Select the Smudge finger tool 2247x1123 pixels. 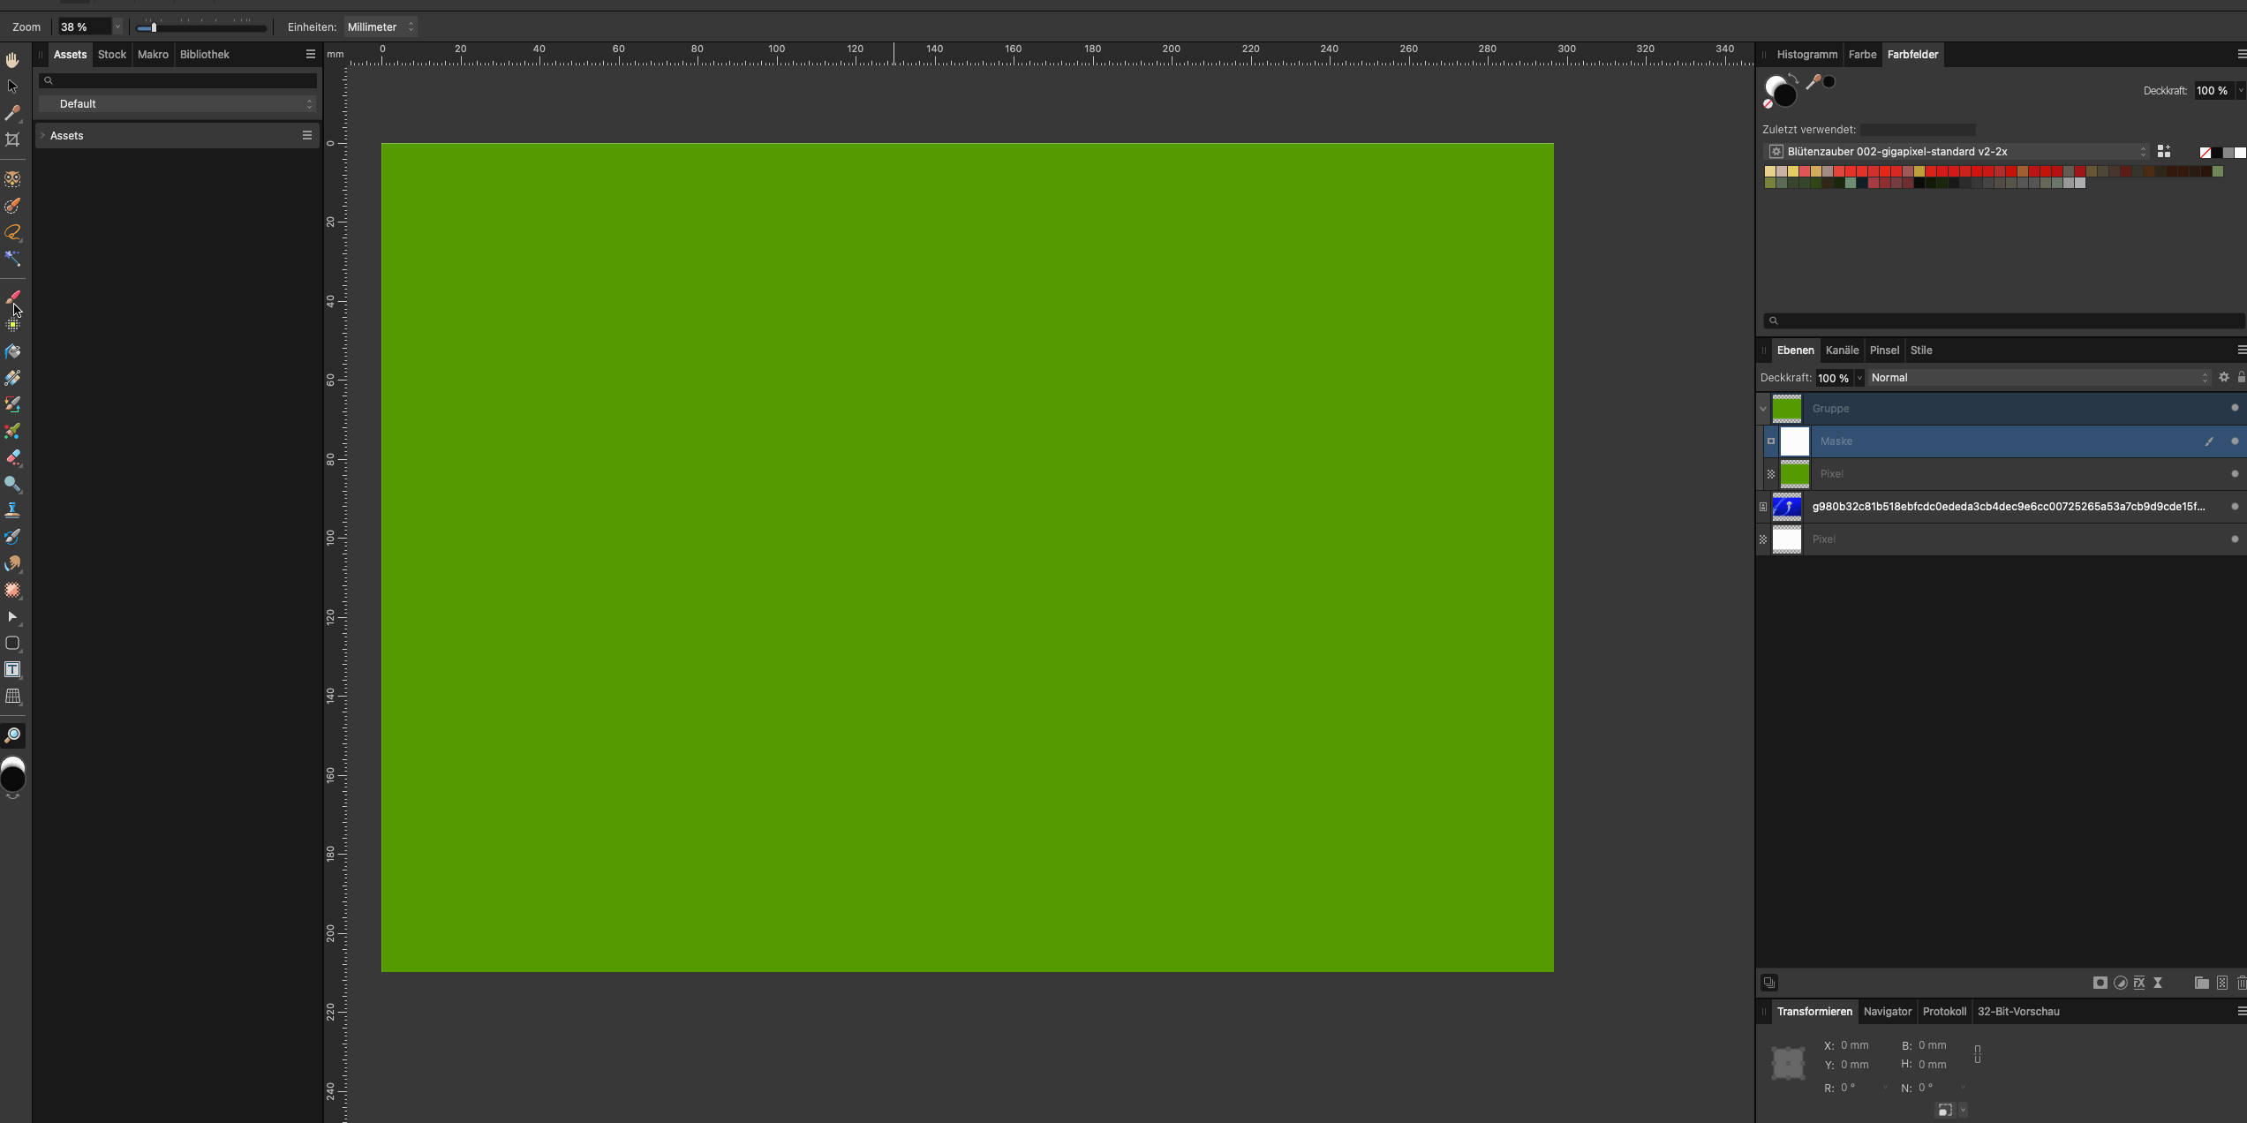pyautogui.click(x=12, y=563)
